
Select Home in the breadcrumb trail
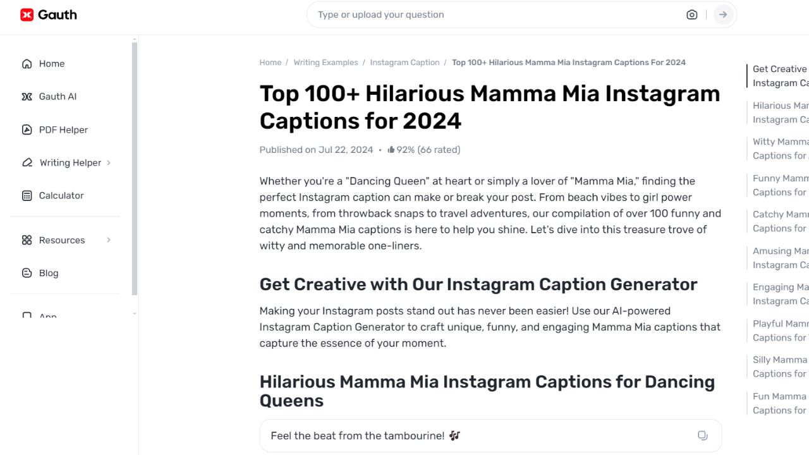tap(271, 62)
